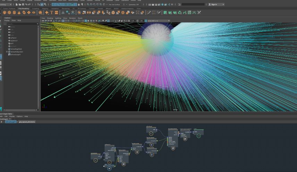The width and height of the screenshot is (297, 172).
Task: Switch to the Rigging shelf tab
Action: tap(45, 8)
